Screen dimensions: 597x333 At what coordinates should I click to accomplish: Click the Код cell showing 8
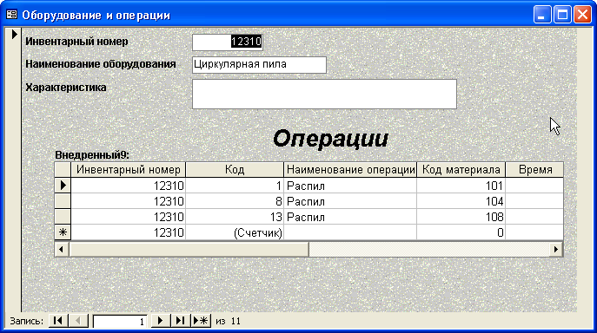coord(235,201)
